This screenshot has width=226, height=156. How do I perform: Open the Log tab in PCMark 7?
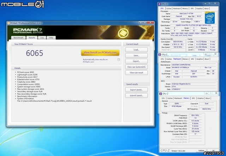(x=42, y=38)
